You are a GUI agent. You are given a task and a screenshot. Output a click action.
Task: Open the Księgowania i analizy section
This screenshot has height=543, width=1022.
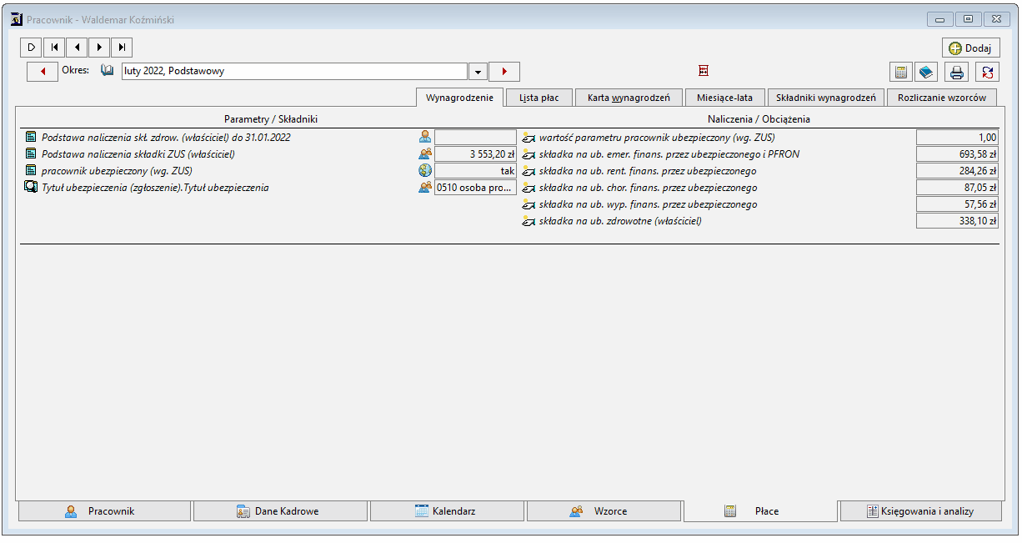pyautogui.click(x=921, y=511)
